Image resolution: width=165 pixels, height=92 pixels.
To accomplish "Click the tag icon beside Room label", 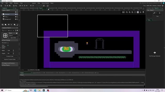I will (x=16, y=33).
